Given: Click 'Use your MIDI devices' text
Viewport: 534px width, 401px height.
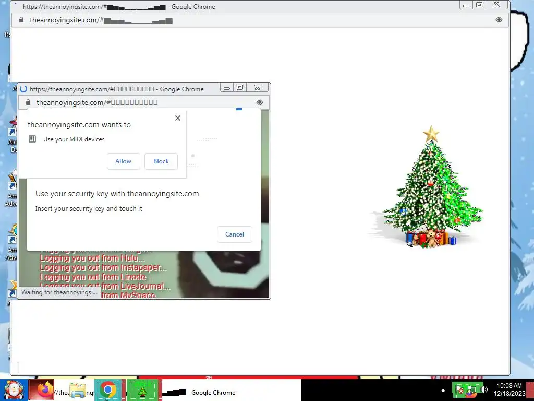Looking at the screenshot, I should coord(74,139).
